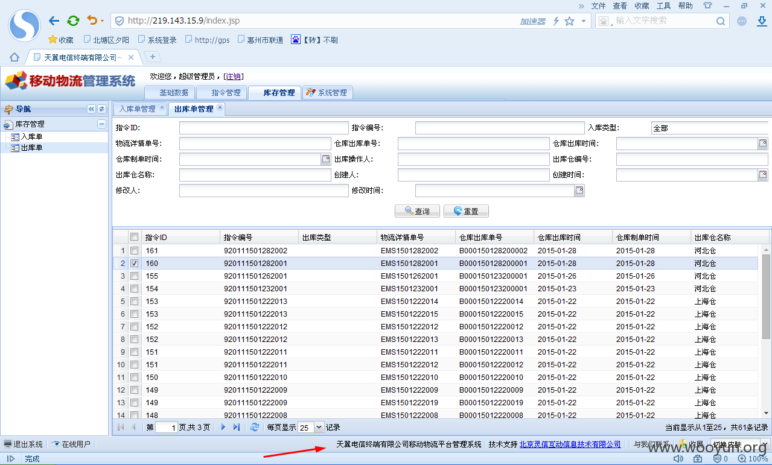Jump to last page of grid
This screenshot has width=772, height=465.
[x=236, y=427]
